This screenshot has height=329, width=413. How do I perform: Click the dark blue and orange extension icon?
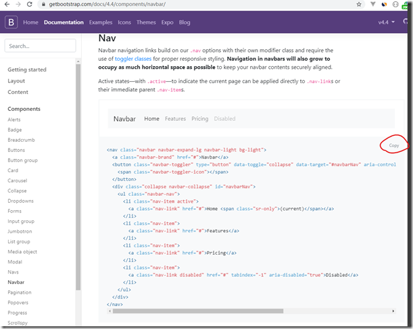tap(384, 4)
